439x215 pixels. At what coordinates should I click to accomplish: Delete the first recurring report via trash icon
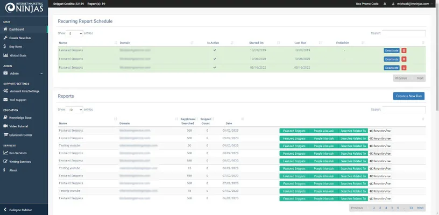point(404,51)
